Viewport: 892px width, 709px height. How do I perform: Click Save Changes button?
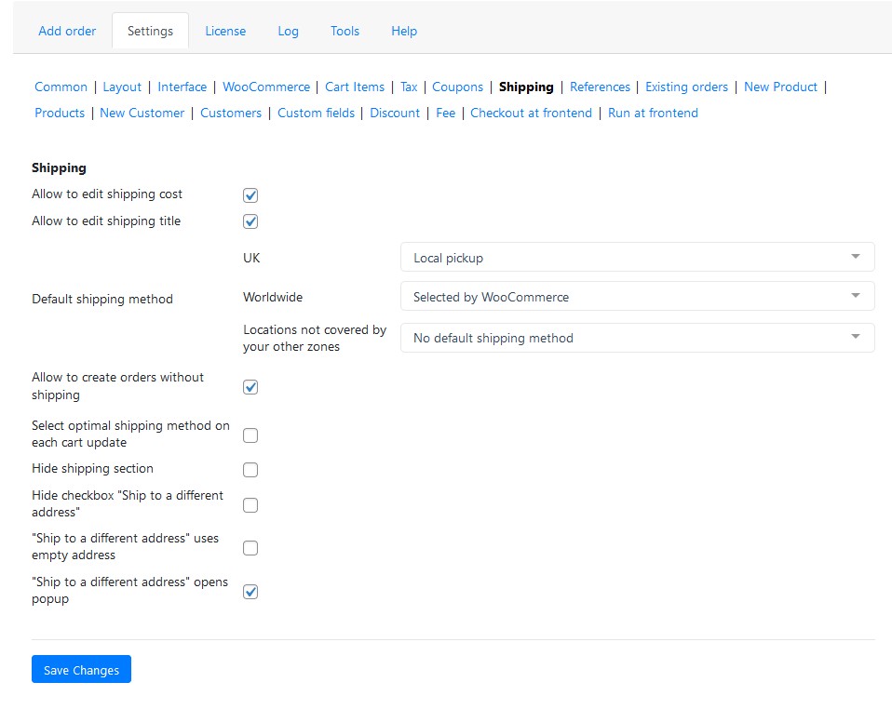point(81,669)
